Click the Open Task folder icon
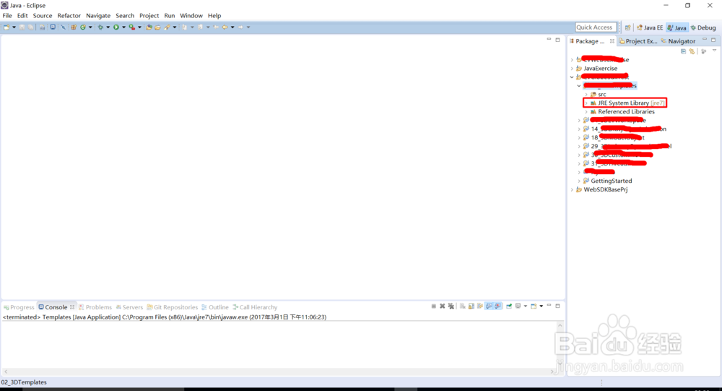The image size is (722, 391). [157, 27]
